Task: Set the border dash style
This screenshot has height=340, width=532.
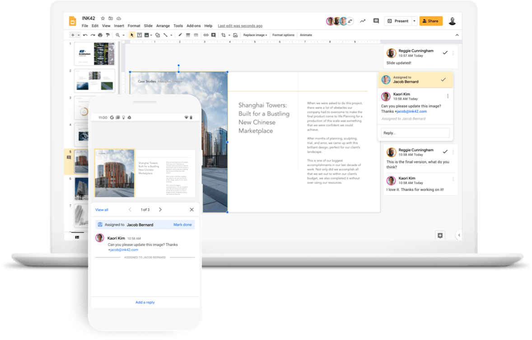Action: click(x=196, y=35)
